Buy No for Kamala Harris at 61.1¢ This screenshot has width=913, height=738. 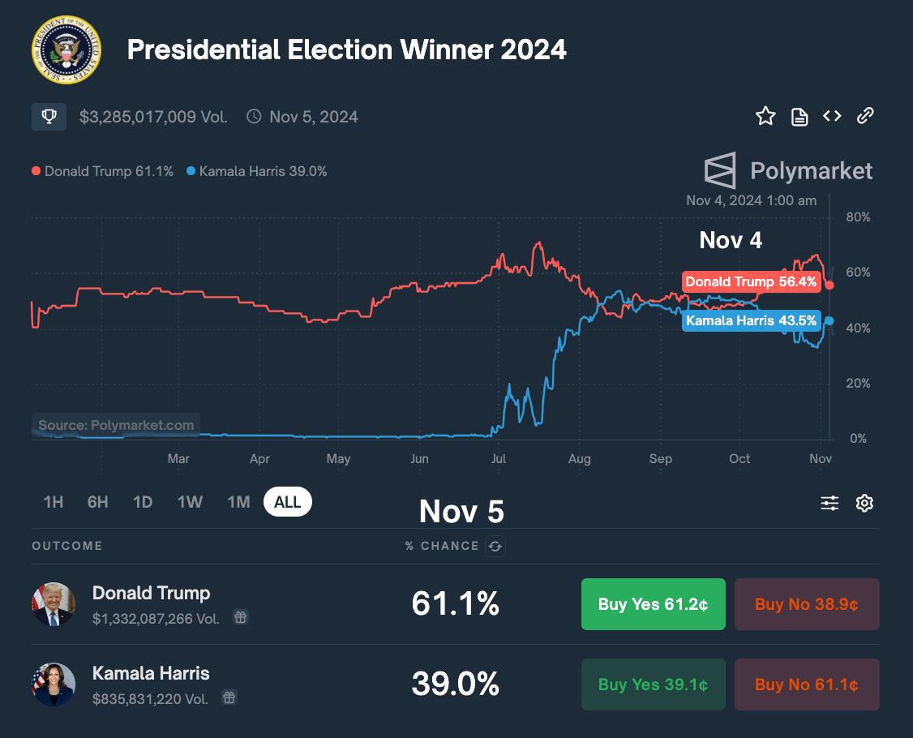pyautogui.click(x=807, y=684)
